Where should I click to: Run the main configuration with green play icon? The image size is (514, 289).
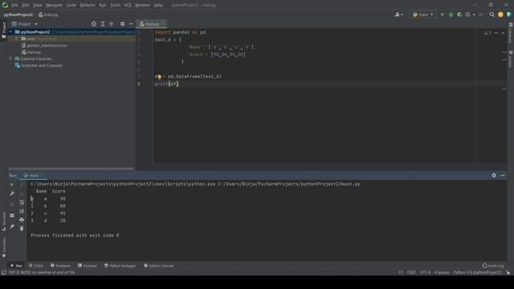[443, 14]
